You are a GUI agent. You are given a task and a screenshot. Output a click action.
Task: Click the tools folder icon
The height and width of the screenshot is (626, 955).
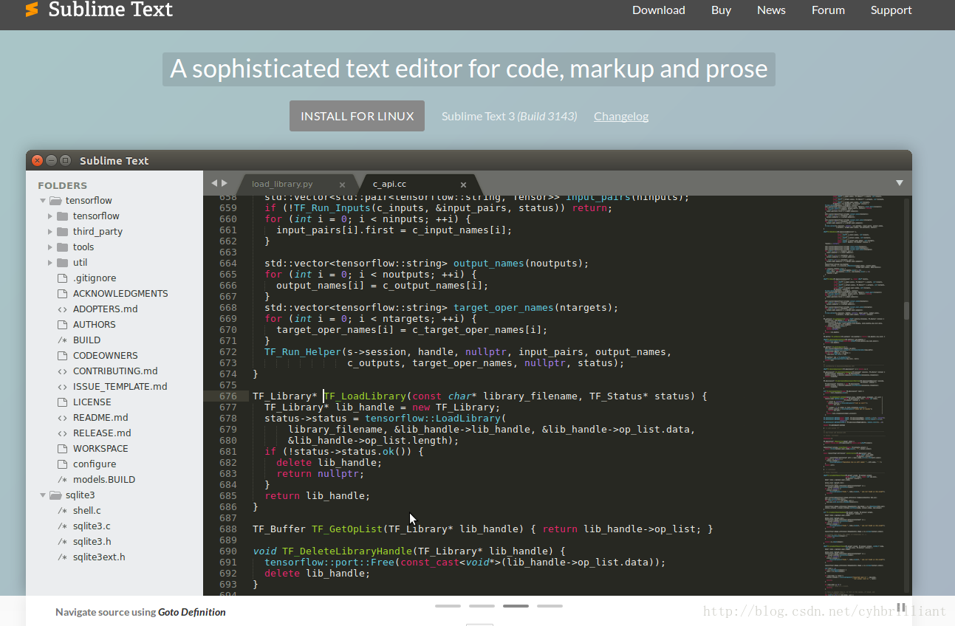62,247
